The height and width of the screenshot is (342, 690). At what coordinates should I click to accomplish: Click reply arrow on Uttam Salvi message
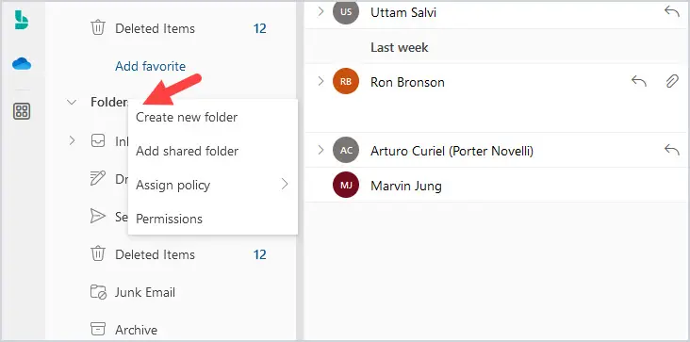(x=672, y=12)
